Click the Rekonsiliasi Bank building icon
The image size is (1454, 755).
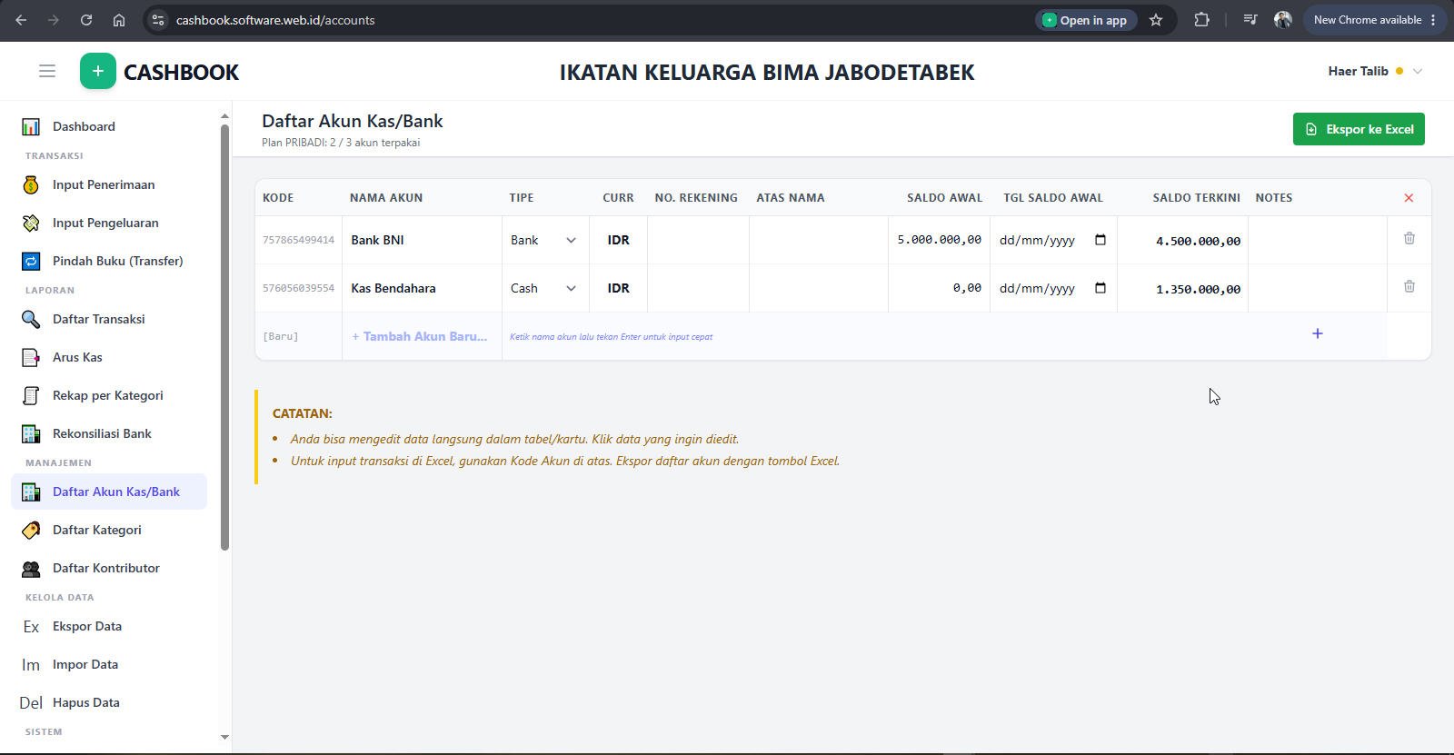[31, 433]
